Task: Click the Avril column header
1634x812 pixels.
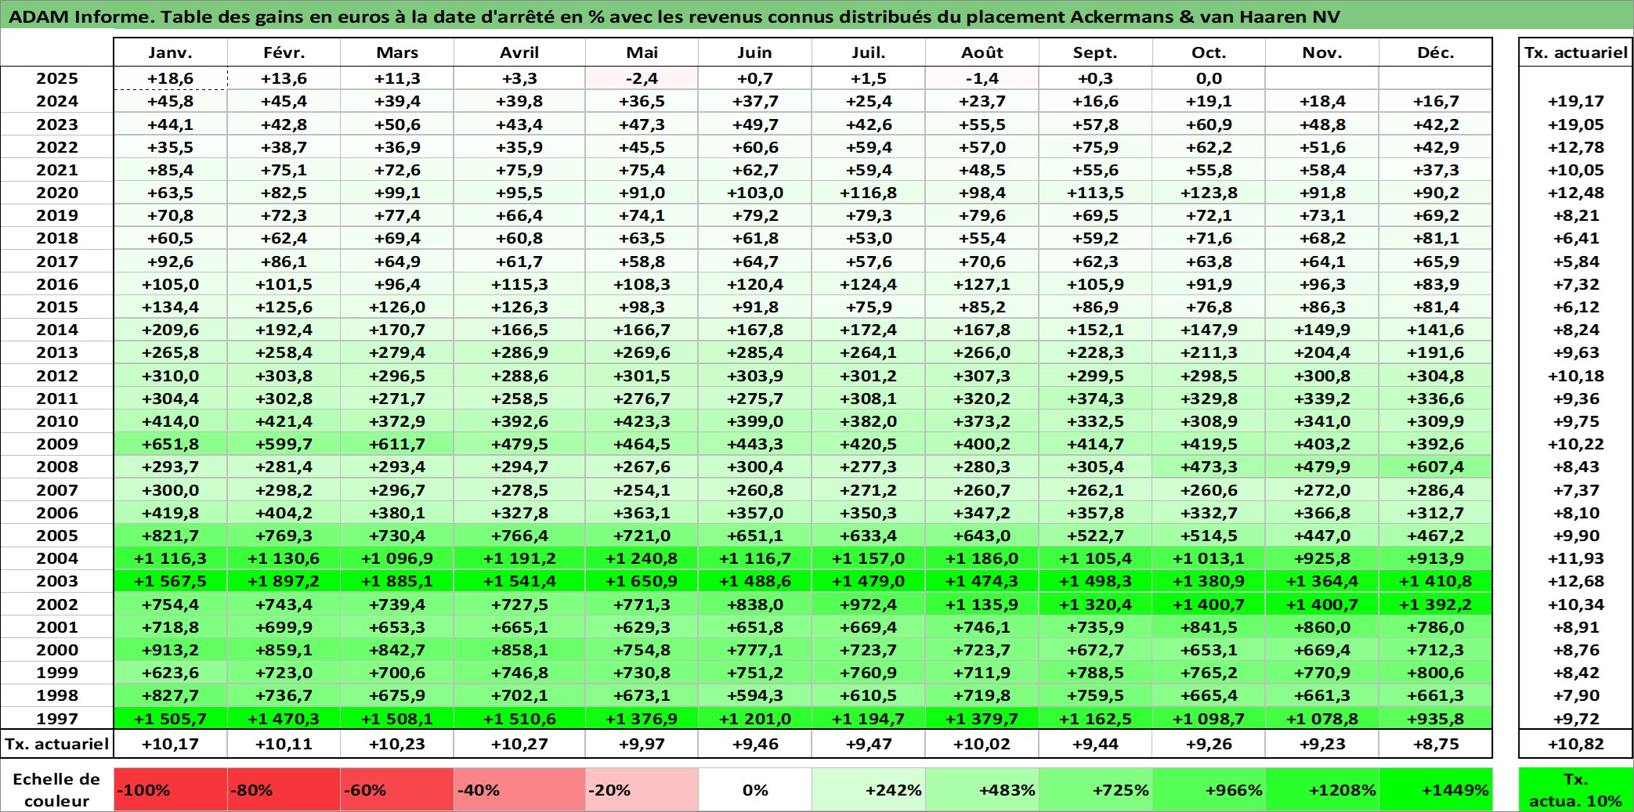Action: 519,52
